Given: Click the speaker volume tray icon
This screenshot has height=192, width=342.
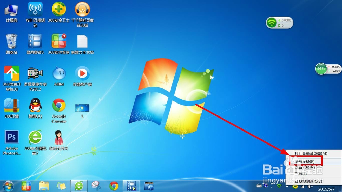Looking at the screenshot, I should pyautogui.click(x=310, y=187).
